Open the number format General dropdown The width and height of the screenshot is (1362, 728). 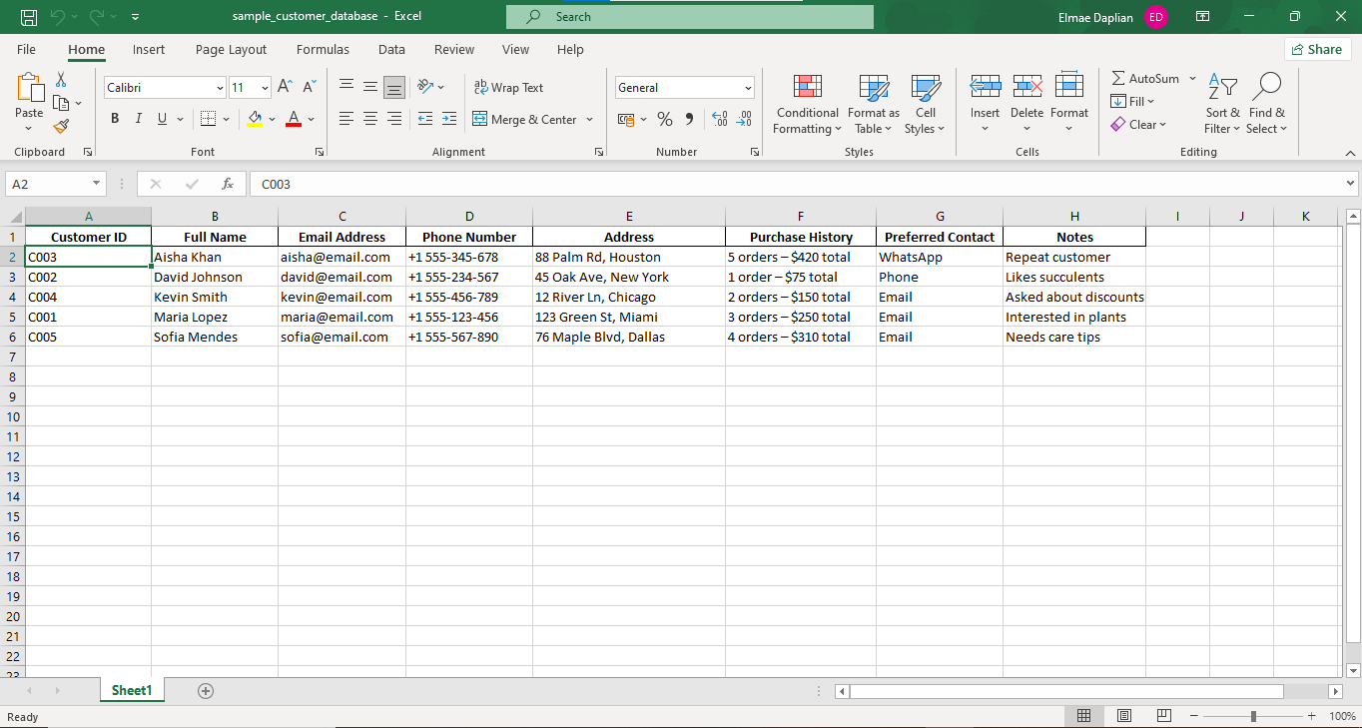pos(748,88)
